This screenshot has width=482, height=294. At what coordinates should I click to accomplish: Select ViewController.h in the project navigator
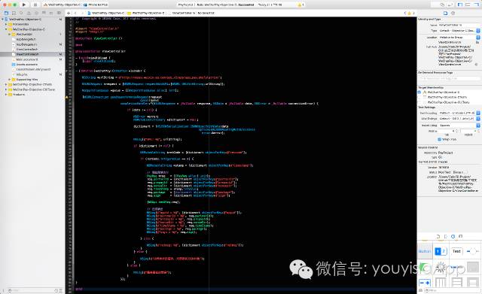(x=27, y=49)
